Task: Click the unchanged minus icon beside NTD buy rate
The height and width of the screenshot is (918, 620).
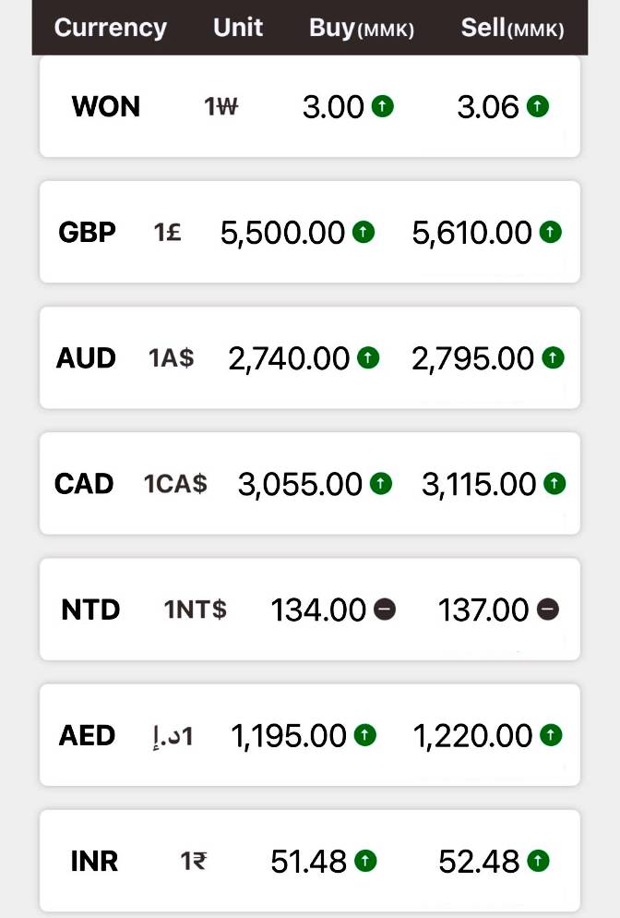Action: [x=385, y=610]
